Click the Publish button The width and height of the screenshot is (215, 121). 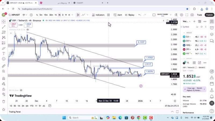209,15
